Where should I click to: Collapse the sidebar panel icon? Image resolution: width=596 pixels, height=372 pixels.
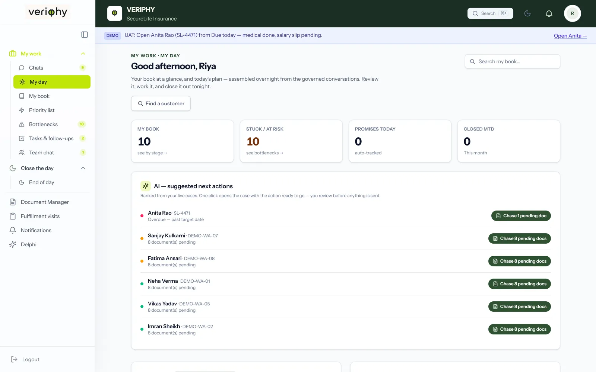pyautogui.click(x=85, y=35)
